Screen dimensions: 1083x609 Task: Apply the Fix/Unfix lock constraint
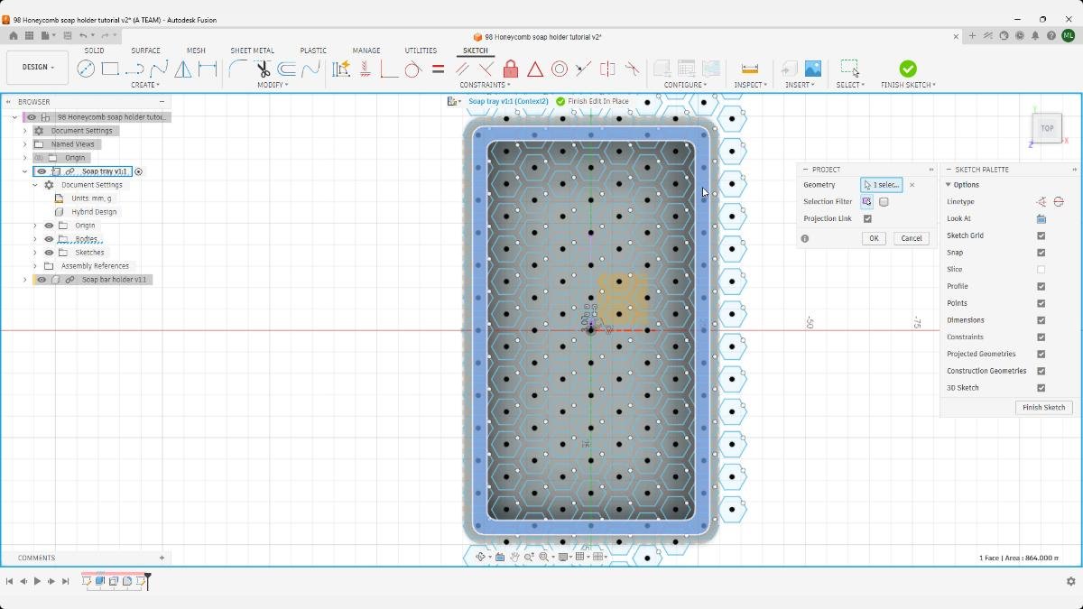coord(511,69)
